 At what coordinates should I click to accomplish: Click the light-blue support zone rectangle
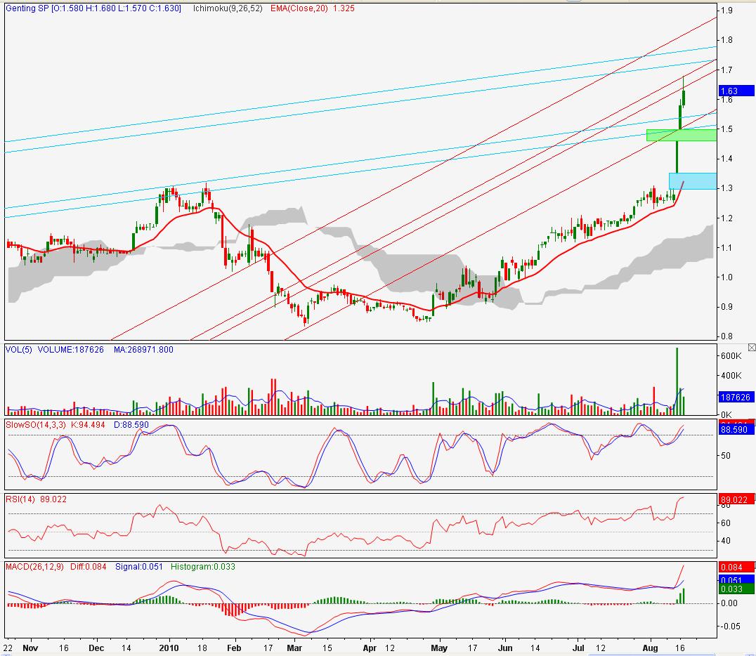[x=691, y=181]
